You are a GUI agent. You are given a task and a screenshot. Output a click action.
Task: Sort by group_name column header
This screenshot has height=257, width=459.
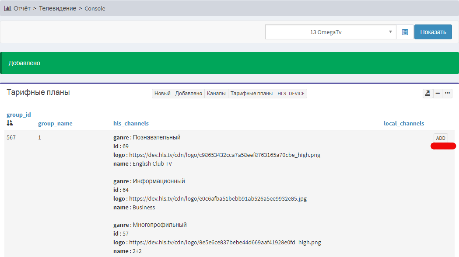coord(55,123)
